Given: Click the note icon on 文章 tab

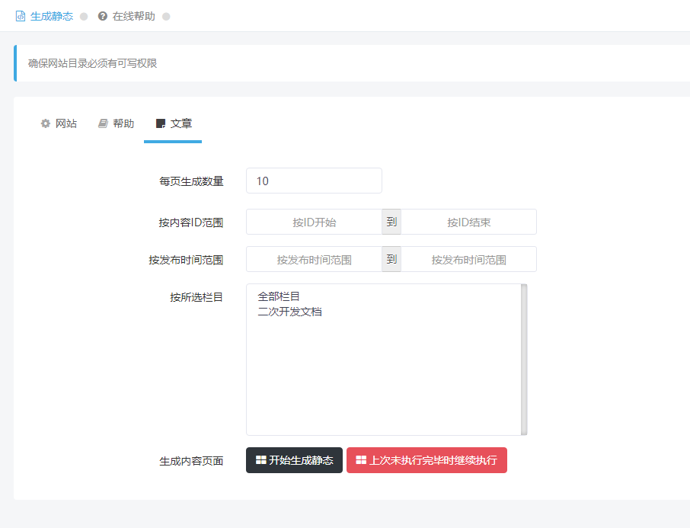Looking at the screenshot, I should (161, 123).
